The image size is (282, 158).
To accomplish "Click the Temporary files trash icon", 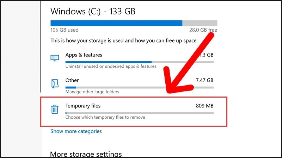I will click(x=55, y=109).
